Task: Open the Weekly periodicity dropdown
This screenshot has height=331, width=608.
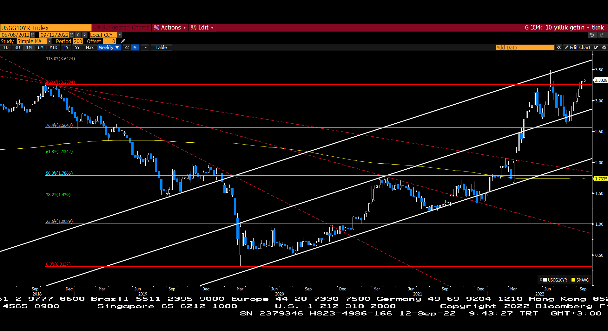Action: point(109,48)
